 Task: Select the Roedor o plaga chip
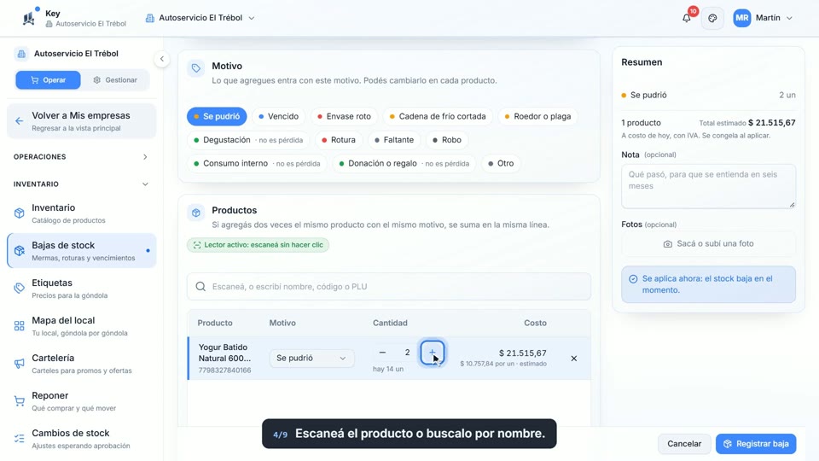pos(537,116)
